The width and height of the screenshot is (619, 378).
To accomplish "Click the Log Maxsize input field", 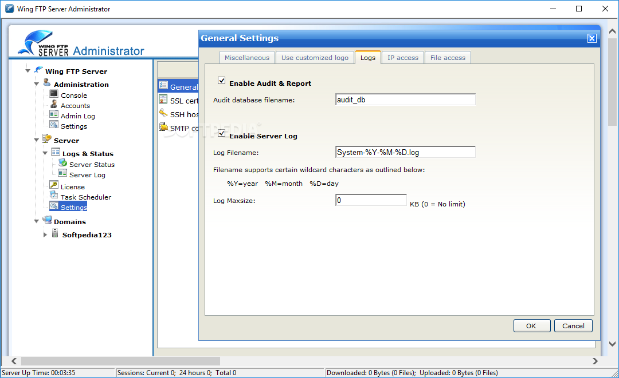I will (x=371, y=200).
